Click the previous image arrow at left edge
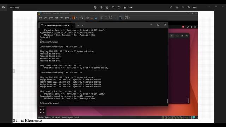The image size is (226, 127). pos(14,71)
